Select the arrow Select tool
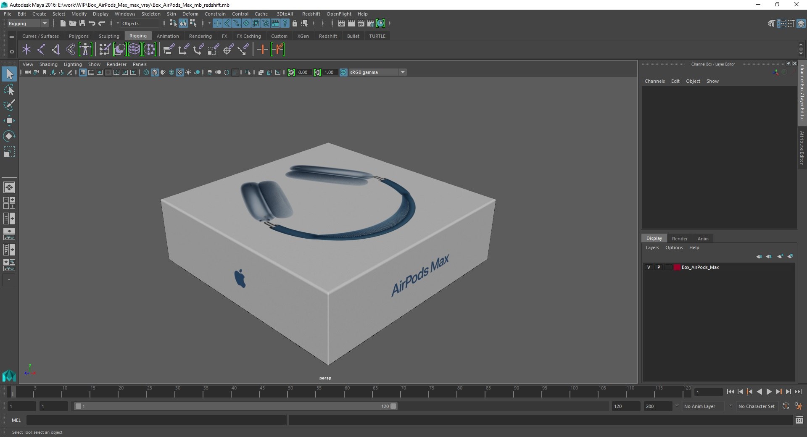 (9, 74)
